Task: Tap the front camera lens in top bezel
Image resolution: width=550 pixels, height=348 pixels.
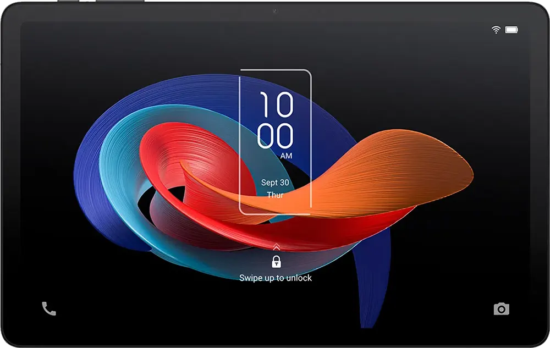Action: [275, 11]
